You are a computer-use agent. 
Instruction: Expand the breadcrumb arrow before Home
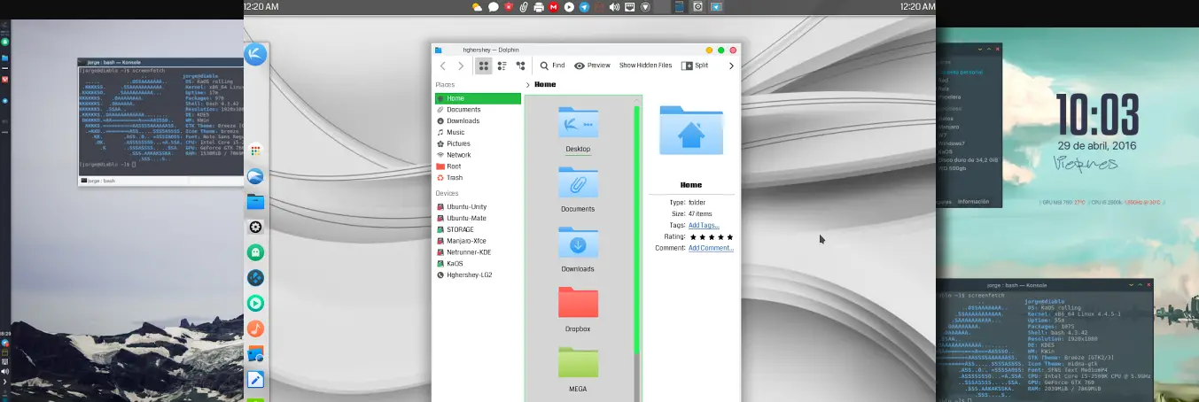tap(528, 85)
